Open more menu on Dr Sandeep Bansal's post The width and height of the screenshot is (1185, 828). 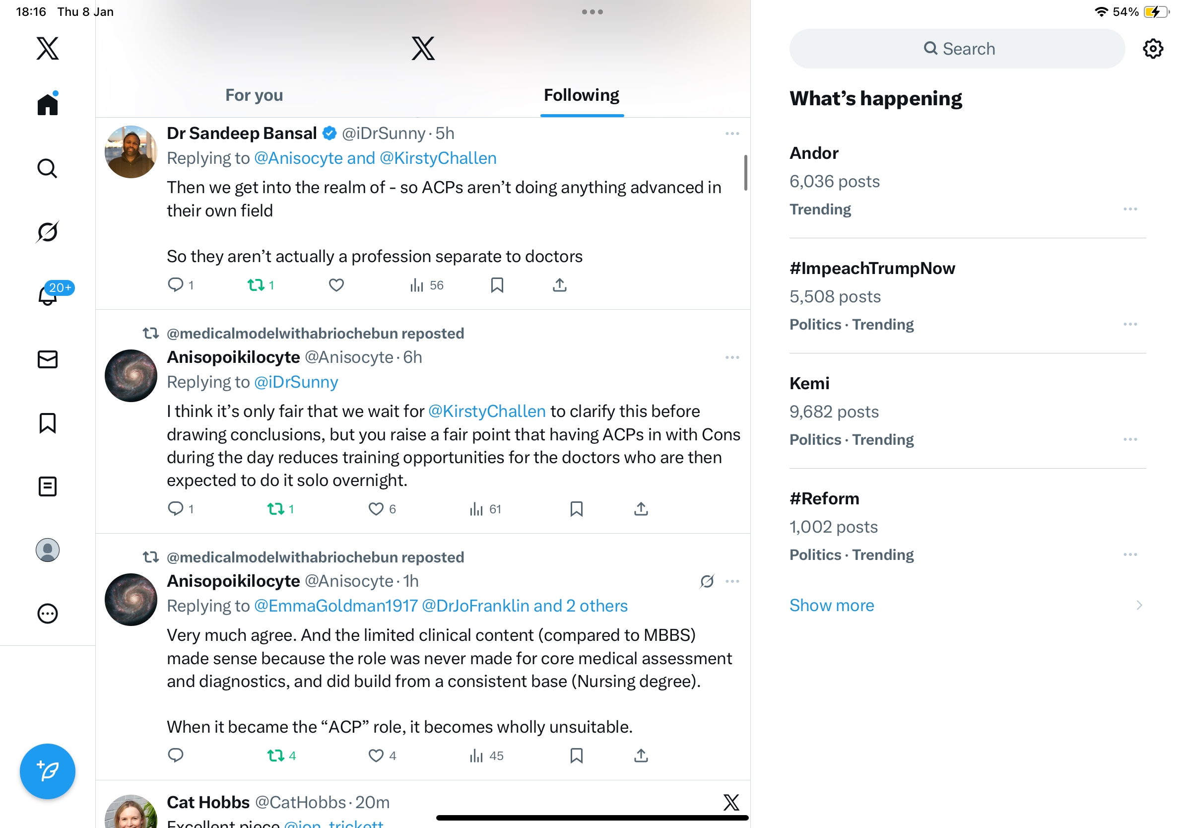click(x=732, y=134)
